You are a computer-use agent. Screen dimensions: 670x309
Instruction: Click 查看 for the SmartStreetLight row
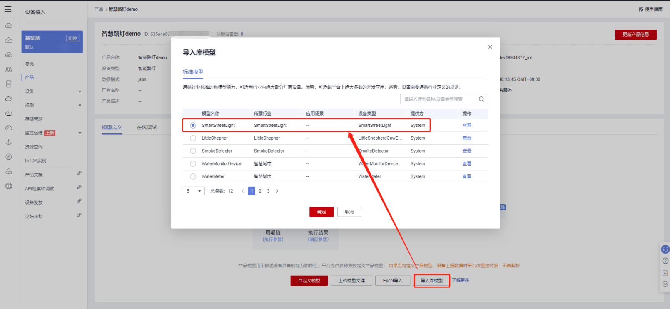point(467,125)
